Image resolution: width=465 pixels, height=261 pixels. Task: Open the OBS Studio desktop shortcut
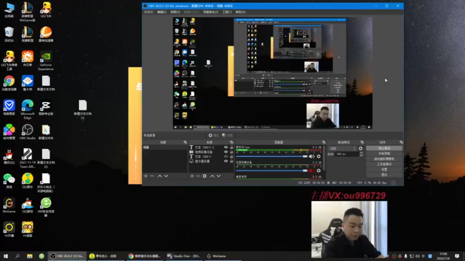pyautogui.click(x=27, y=132)
